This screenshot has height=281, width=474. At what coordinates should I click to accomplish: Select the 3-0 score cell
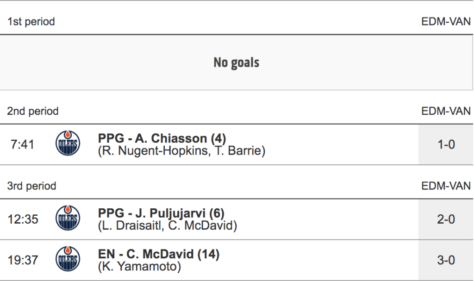point(446,260)
